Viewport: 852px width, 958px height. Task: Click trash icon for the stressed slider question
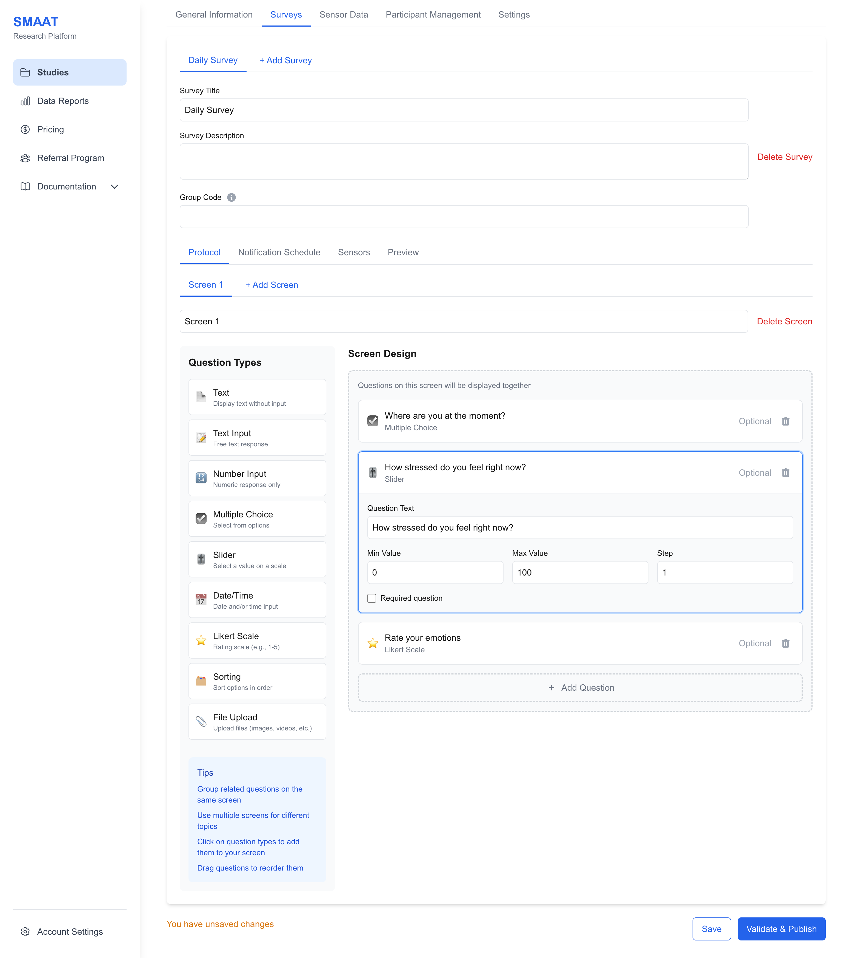tap(785, 473)
